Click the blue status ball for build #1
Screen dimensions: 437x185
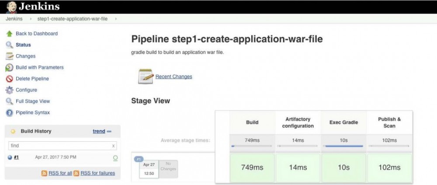pos(10,157)
